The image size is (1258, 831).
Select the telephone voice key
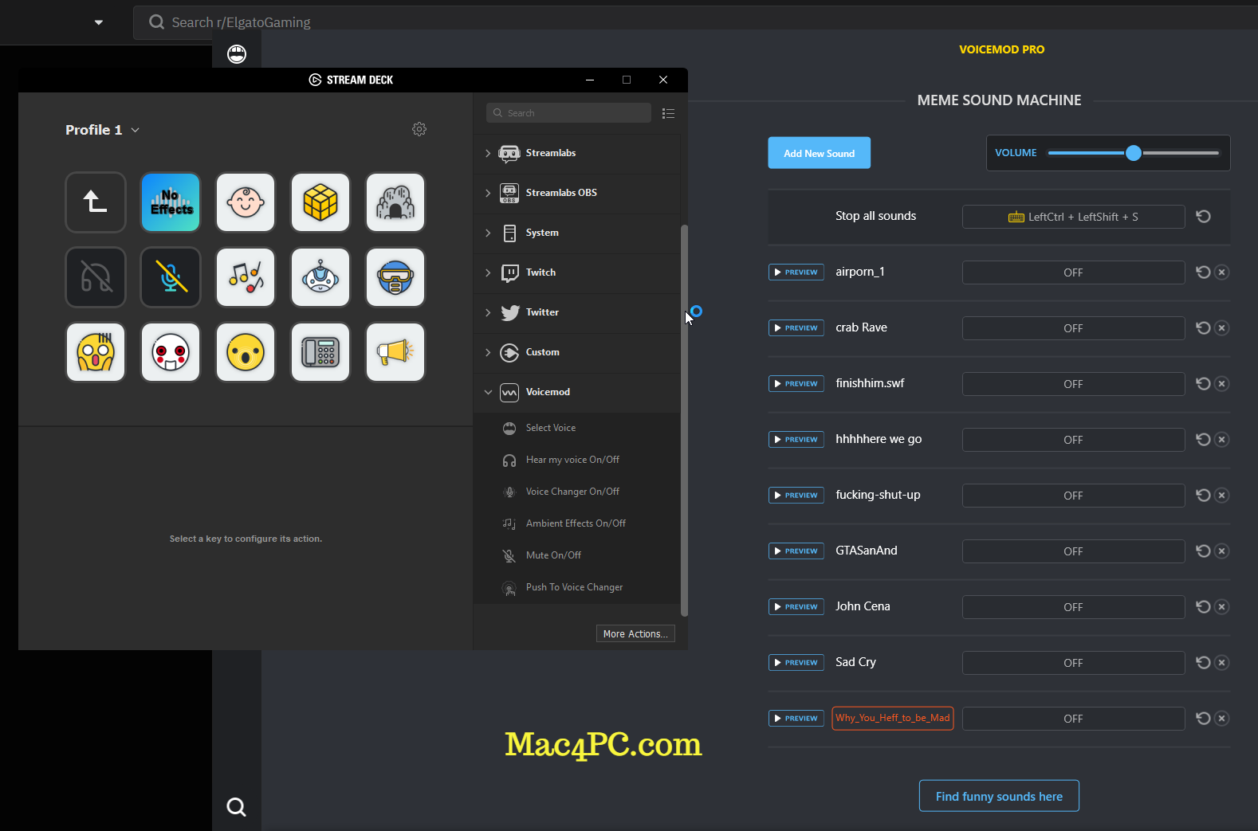[x=320, y=352]
